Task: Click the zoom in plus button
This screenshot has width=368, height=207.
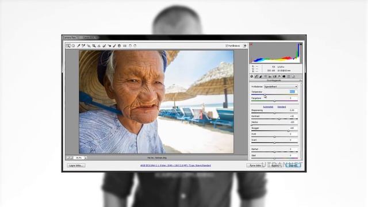Action: point(71,158)
